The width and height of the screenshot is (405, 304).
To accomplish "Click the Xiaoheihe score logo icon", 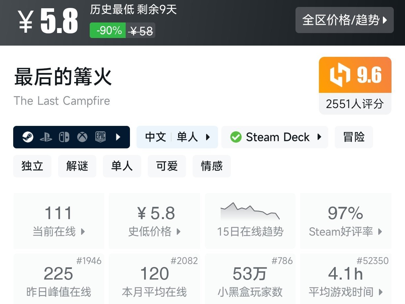I will pyautogui.click(x=340, y=75).
